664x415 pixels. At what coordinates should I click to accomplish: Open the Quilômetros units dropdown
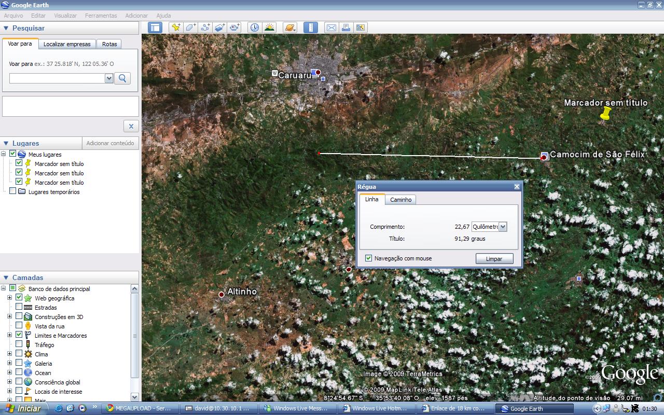(x=502, y=227)
